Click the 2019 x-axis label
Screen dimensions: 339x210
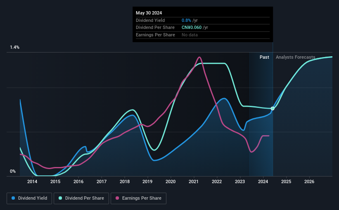147,181
